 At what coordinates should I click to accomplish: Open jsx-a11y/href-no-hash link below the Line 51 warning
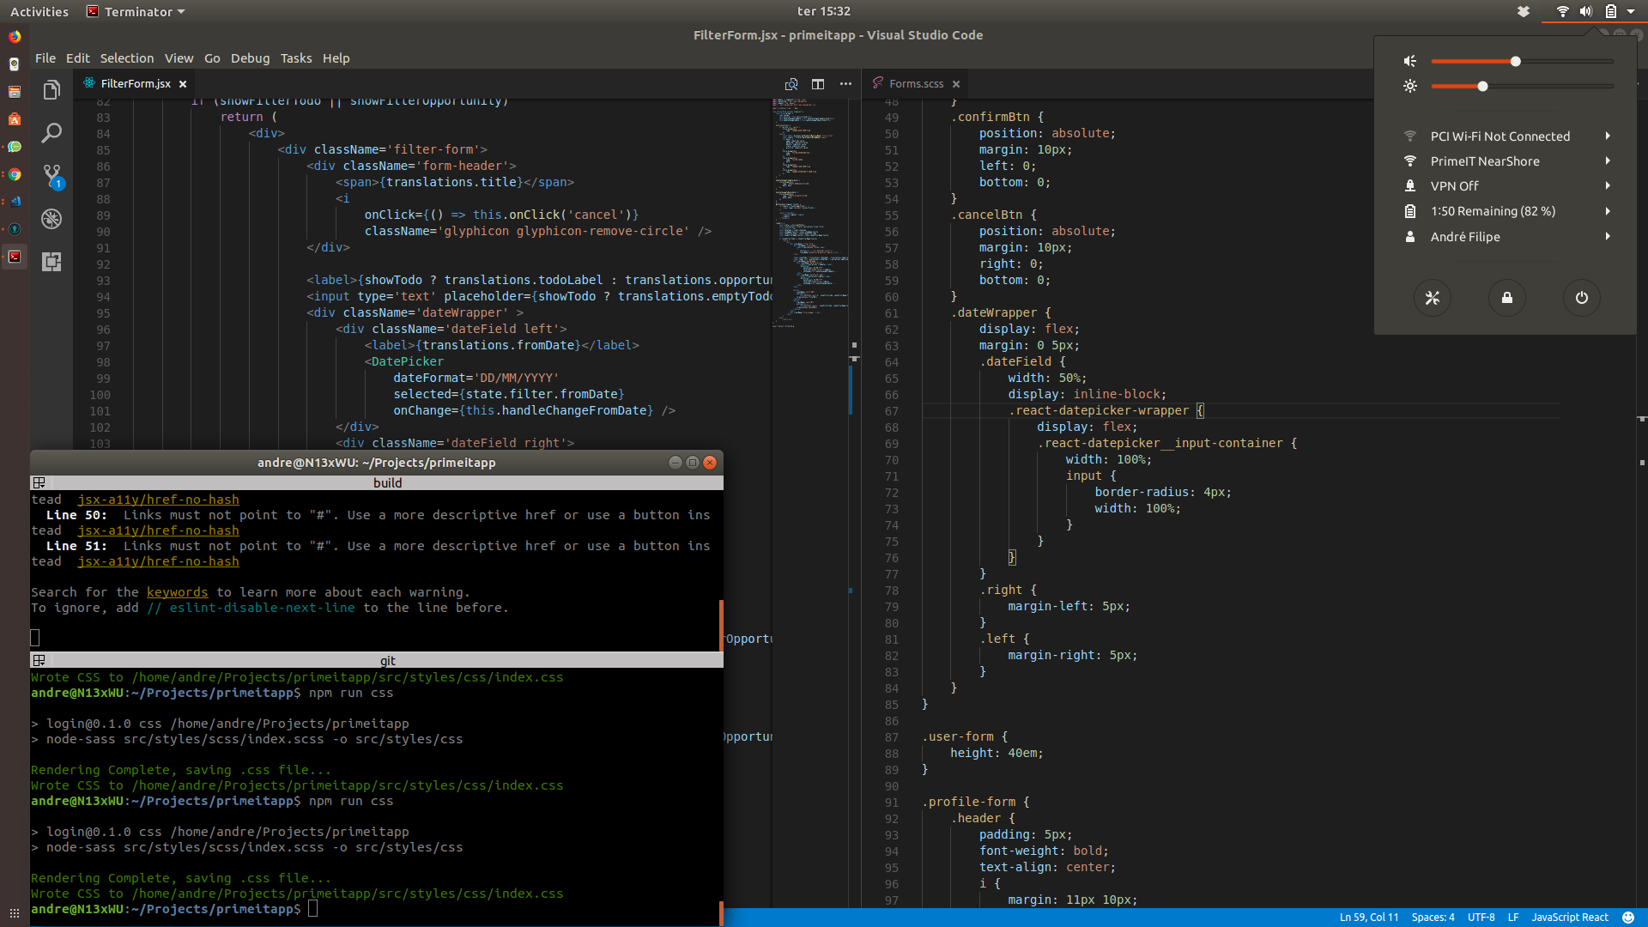click(158, 561)
